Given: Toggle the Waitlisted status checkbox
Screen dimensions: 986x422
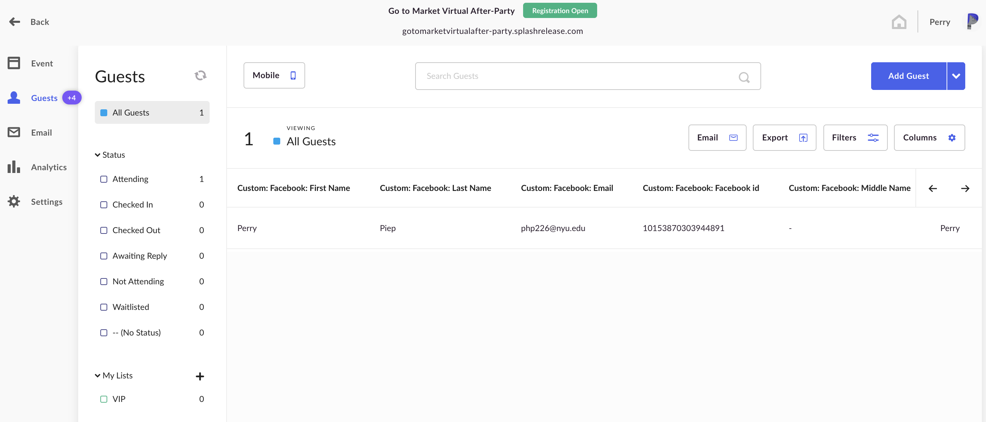Looking at the screenshot, I should click(104, 307).
